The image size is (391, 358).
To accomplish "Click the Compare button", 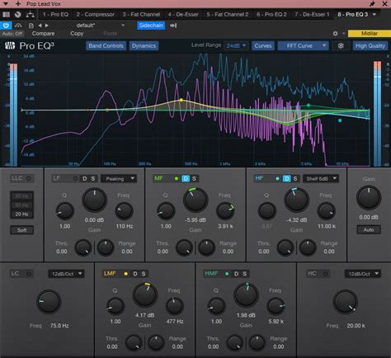I will click(x=44, y=34).
